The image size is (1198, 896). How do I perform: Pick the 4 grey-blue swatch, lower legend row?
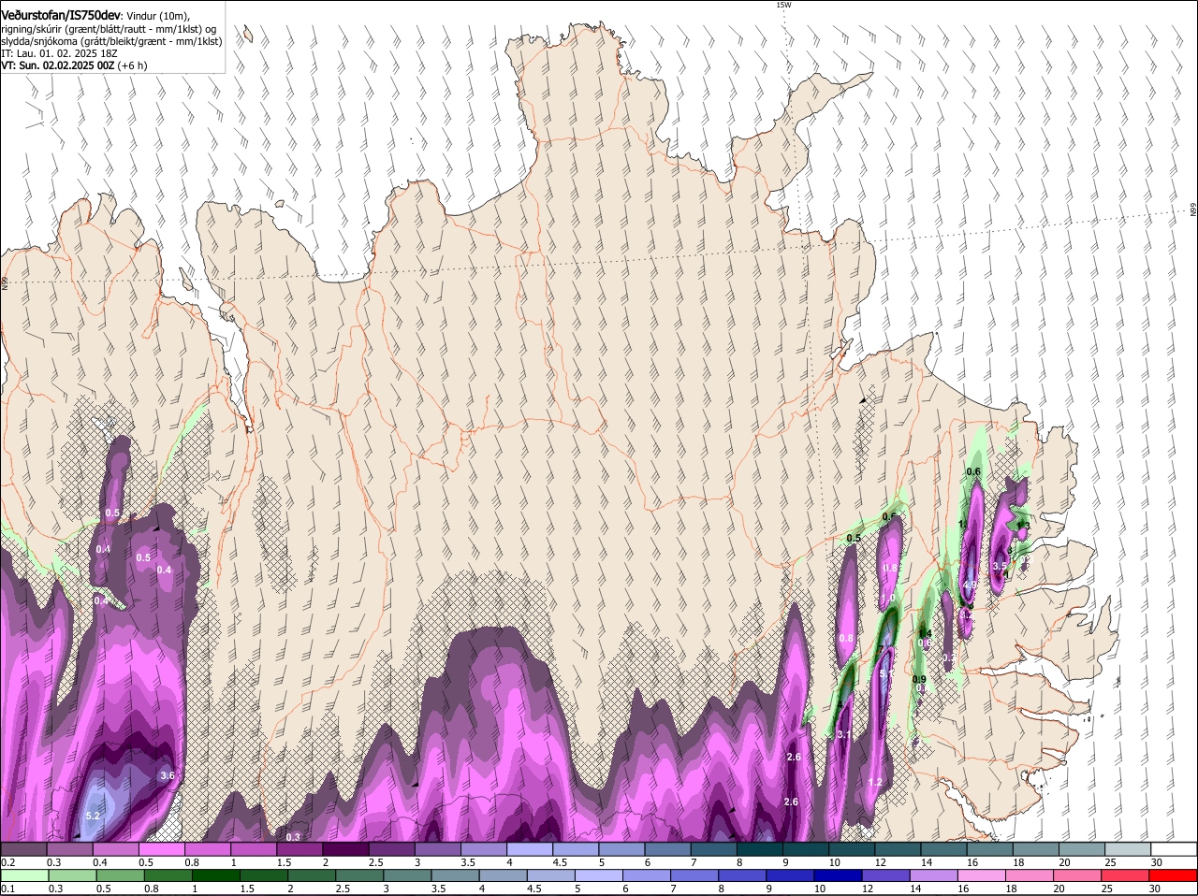(503, 875)
